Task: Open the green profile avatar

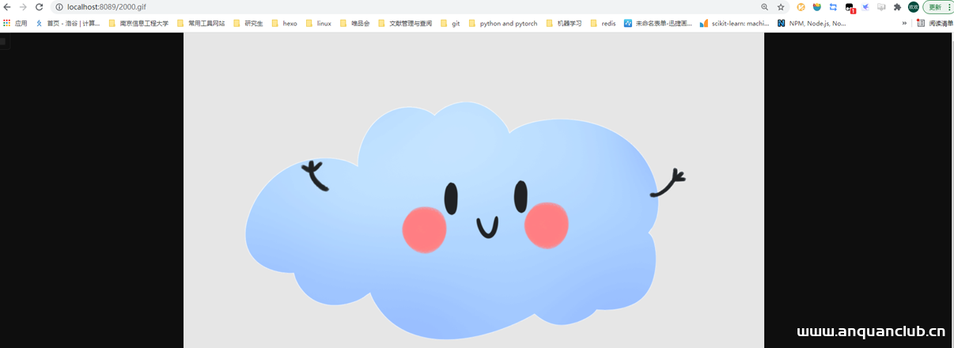Action: click(914, 7)
